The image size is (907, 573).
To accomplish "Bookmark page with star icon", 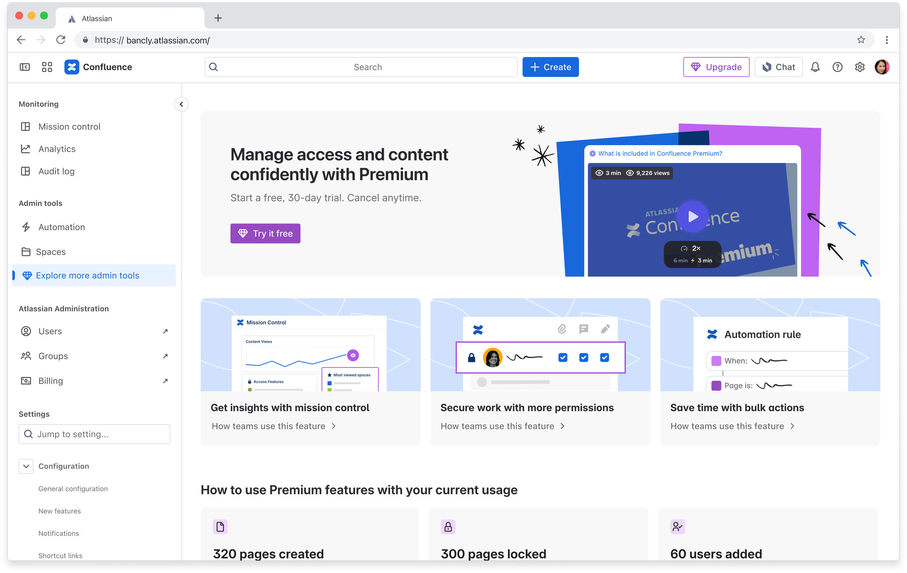I will tap(861, 40).
